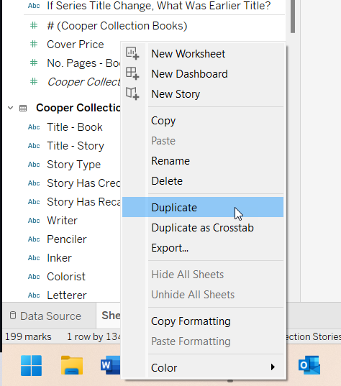Switch to the Data Source tab

tap(49, 316)
